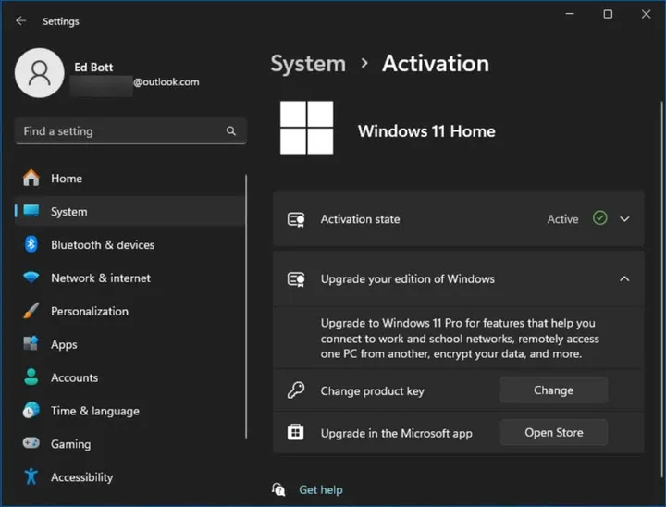The image size is (666, 507).
Task: Open the Apps icon in sidebar
Action: pyautogui.click(x=31, y=344)
